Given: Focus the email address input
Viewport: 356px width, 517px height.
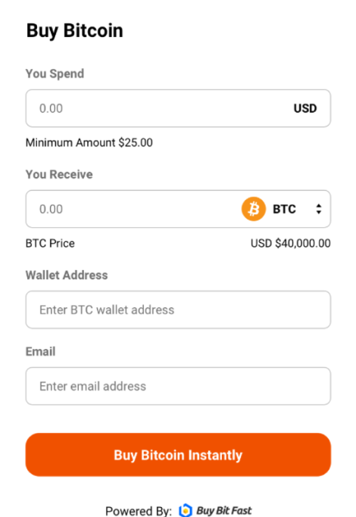Looking at the screenshot, I should point(178,386).
